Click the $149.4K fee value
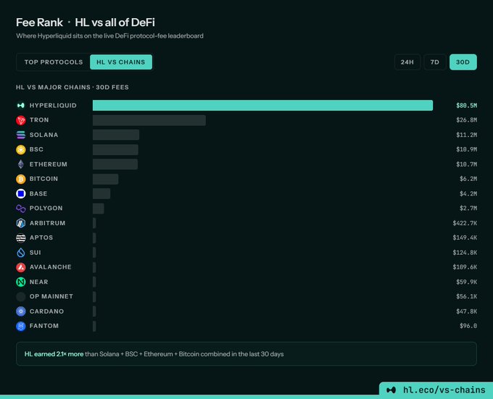493x399 pixels. [x=465, y=238]
